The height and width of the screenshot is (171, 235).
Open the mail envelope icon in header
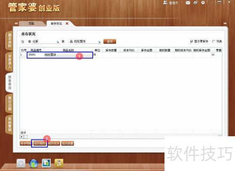tap(188, 3)
